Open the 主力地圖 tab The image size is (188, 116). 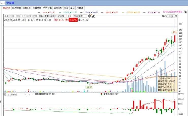coord(47,8)
